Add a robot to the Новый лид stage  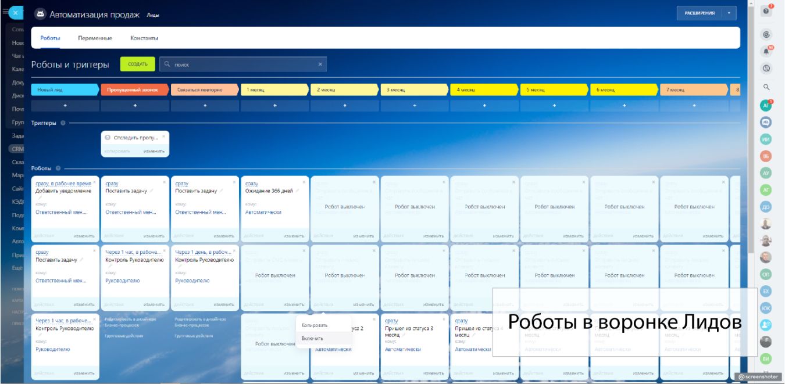(x=65, y=106)
